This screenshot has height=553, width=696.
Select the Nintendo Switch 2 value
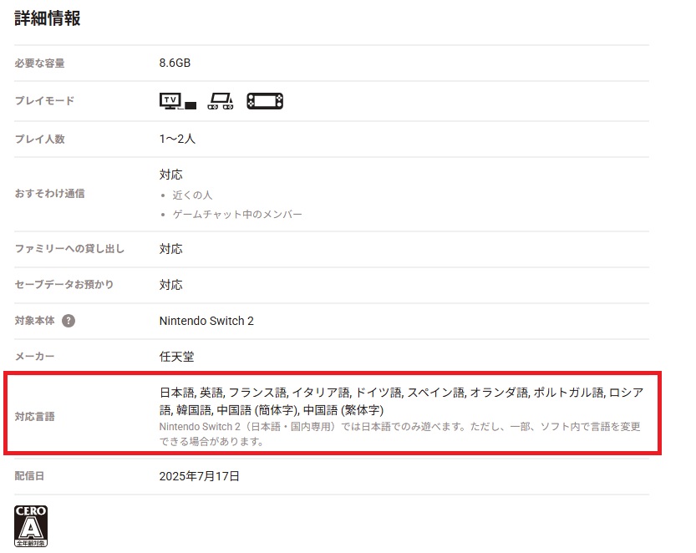pos(206,321)
